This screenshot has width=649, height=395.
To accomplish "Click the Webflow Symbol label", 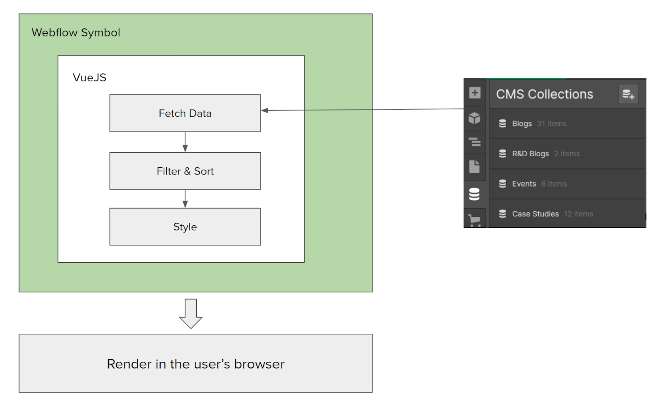I will [76, 32].
